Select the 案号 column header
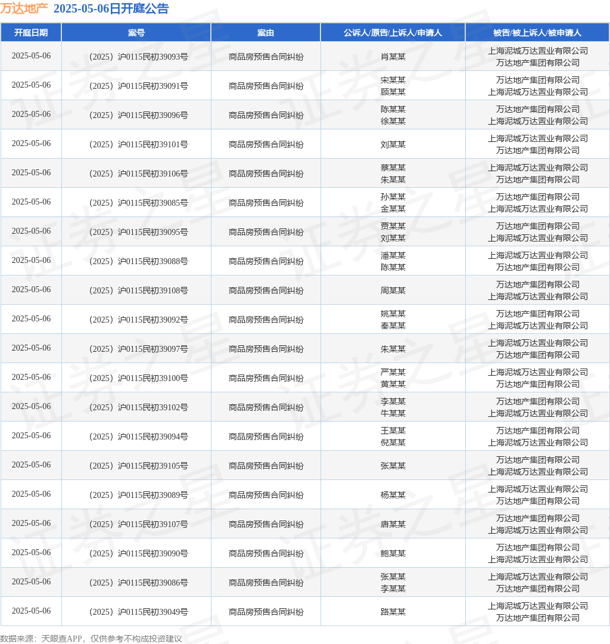Image resolution: width=610 pixels, height=644 pixels. pos(136,32)
